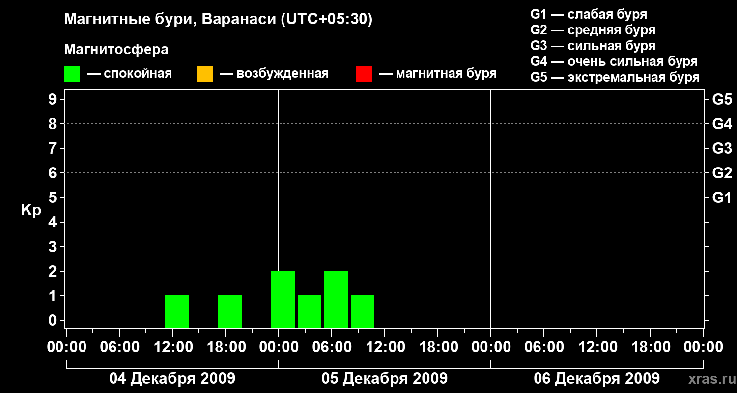This screenshot has height=393, width=737.
Task: Click the '18:00' time label for 05 Декабря
Action: point(438,347)
